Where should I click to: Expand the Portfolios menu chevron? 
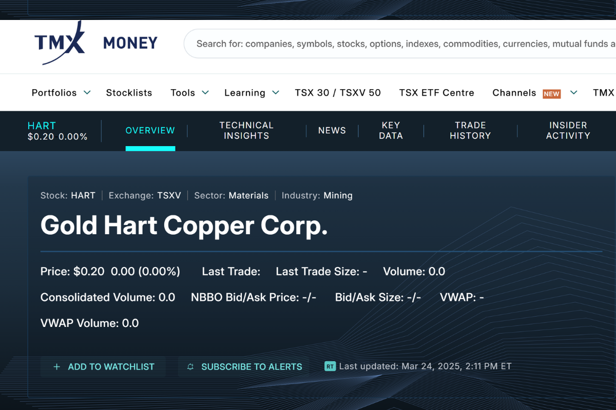point(87,93)
